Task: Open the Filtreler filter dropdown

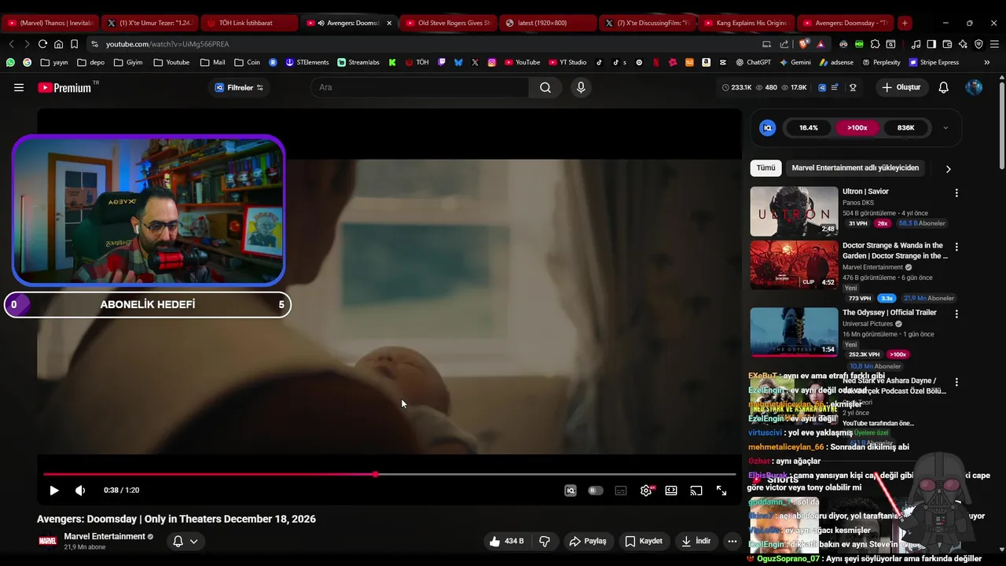Action: point(239,87)
